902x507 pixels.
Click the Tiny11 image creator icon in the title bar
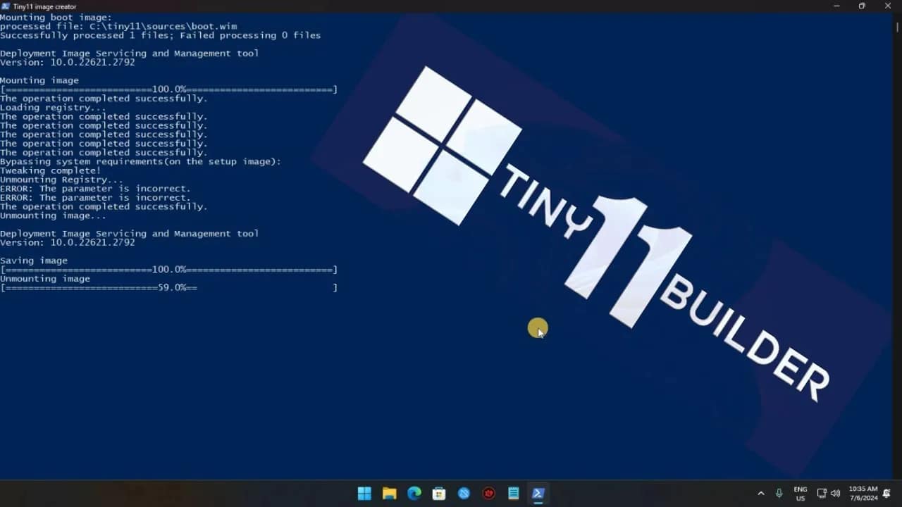pos(6,6)
